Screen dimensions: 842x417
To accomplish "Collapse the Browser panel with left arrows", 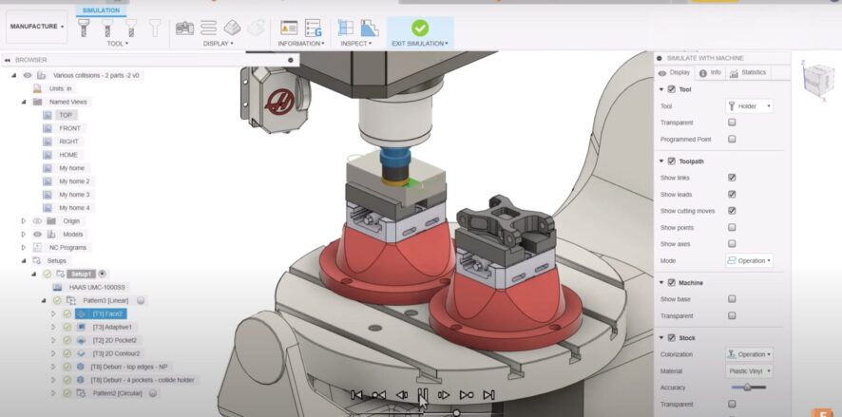I will 8,60.
